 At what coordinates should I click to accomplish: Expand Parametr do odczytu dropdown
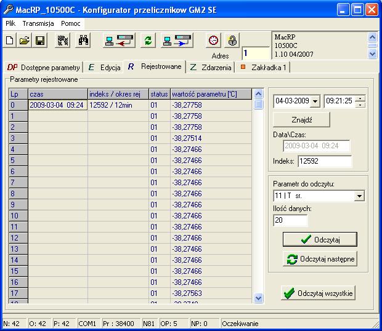359,196
